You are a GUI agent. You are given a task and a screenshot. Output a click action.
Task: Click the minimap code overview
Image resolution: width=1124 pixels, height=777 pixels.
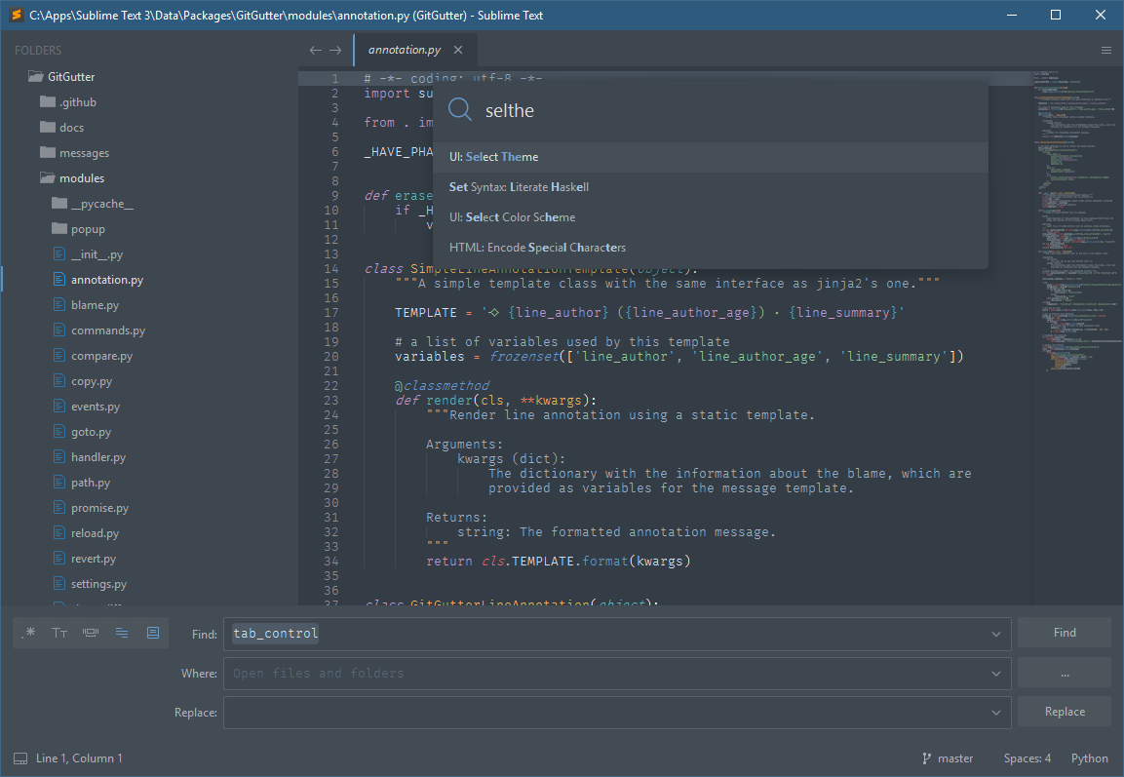1075,220
